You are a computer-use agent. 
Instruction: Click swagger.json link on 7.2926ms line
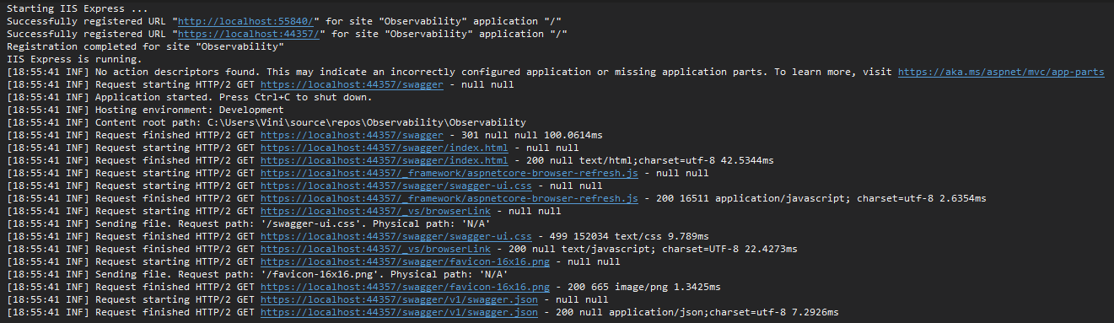[x=399, y=312]
